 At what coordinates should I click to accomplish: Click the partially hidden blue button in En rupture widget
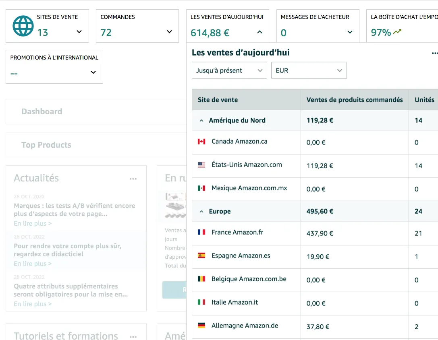coord(174,290)
